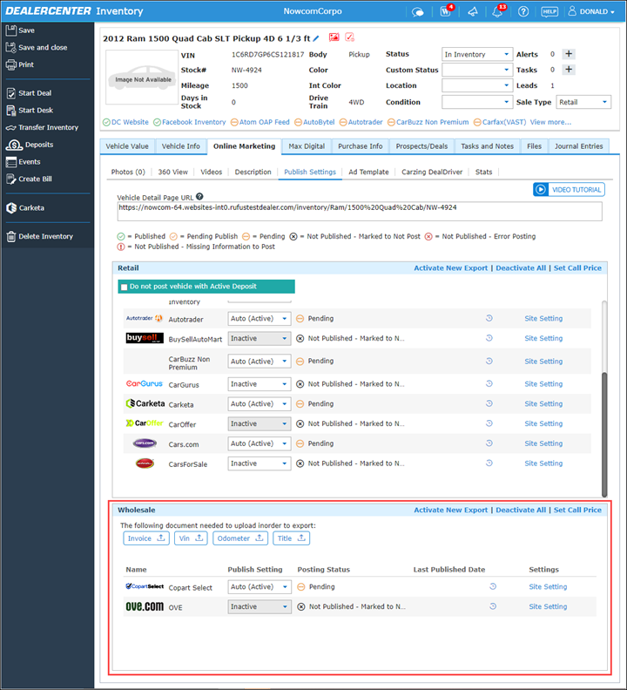
Task: Open the Custom Status dropdown
Action: (x=477, y=70)
